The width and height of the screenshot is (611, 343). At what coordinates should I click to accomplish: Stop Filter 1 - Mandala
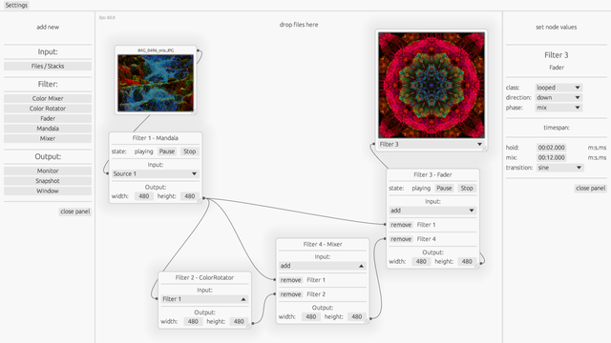pyautogui.click(x=189, y=151)
